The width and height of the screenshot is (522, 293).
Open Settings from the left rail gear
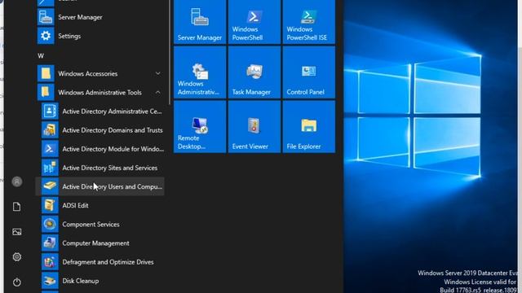coord(16,257)
